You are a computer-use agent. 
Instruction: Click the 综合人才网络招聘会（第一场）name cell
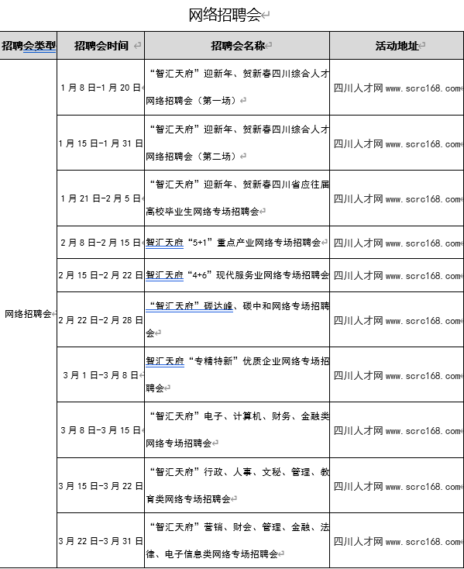[x=237, y=88]
